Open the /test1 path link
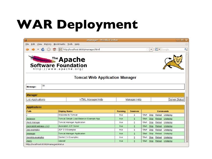 pyautogui.click(x=29, y=141)
